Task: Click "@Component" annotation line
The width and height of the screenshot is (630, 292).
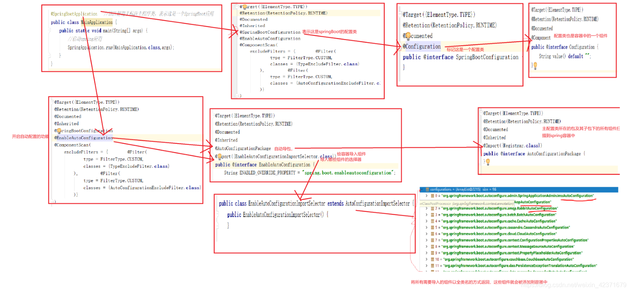Action: [x=541, y=38]
